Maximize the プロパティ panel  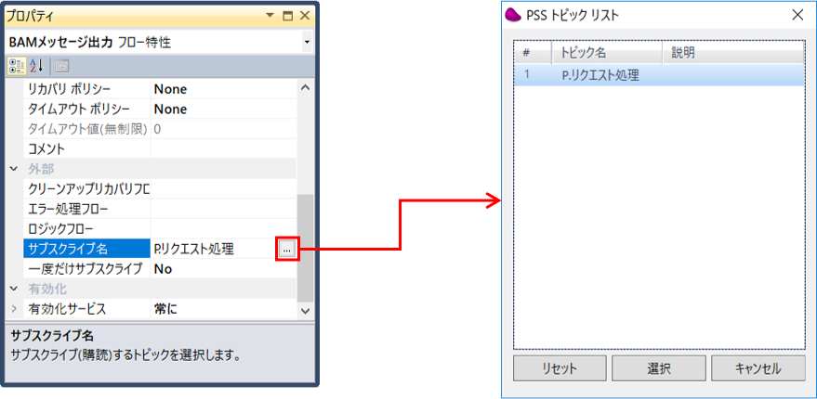[287, 16]
